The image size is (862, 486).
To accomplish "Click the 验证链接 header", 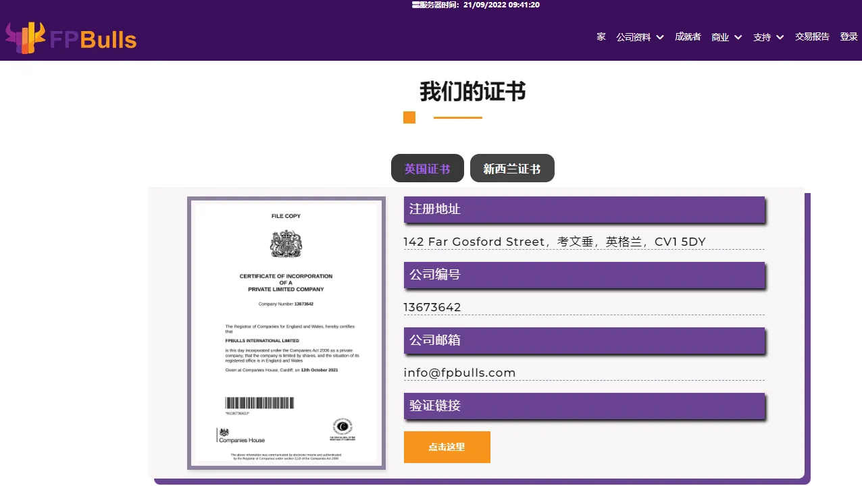I will (584, 406).
